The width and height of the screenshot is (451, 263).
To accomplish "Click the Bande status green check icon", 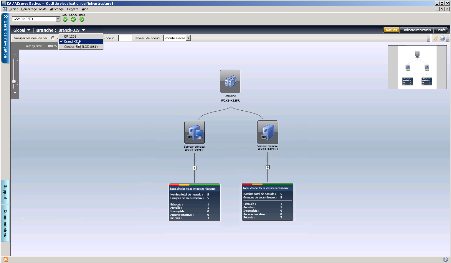I will click(73, 19).
